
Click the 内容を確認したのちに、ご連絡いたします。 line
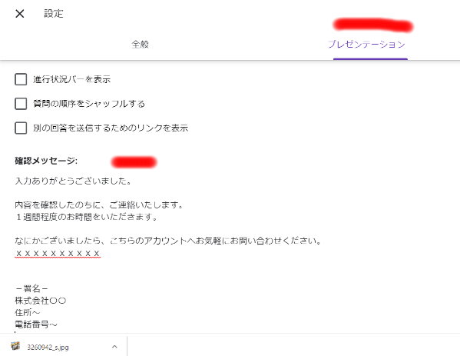click(99, 205)
